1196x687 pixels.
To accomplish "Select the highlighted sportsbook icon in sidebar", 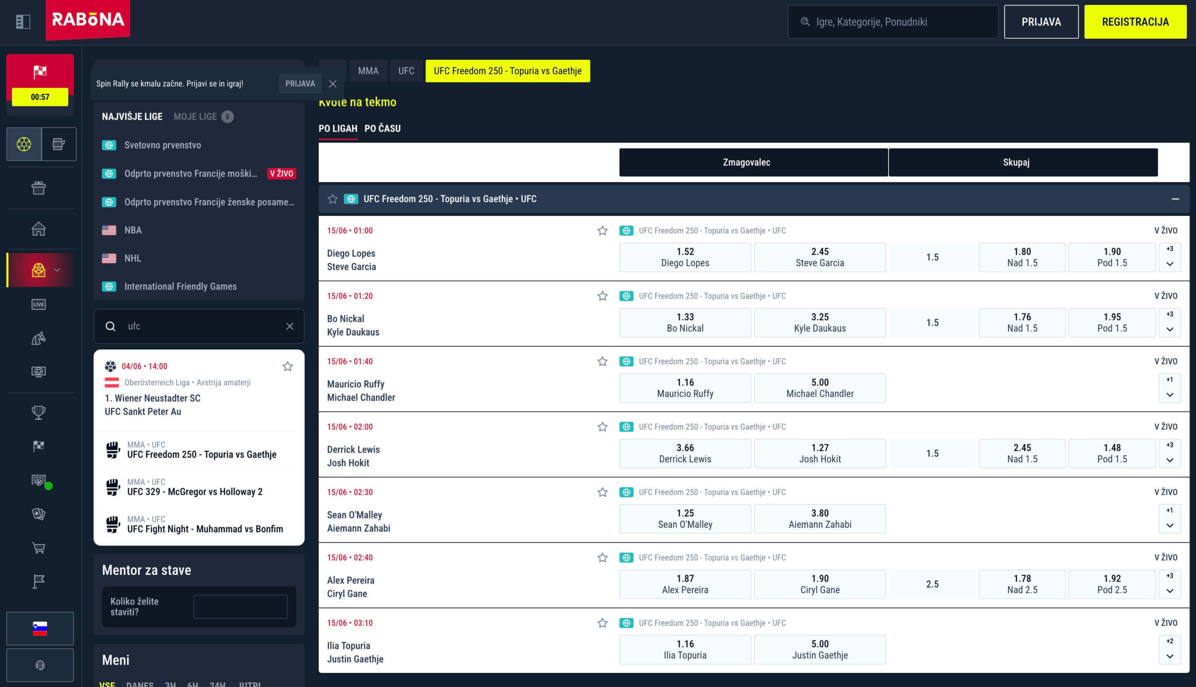I will [39, 270].
